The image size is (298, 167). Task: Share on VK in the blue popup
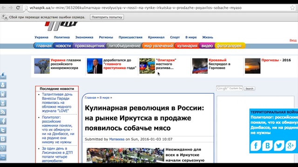(267, 146)
